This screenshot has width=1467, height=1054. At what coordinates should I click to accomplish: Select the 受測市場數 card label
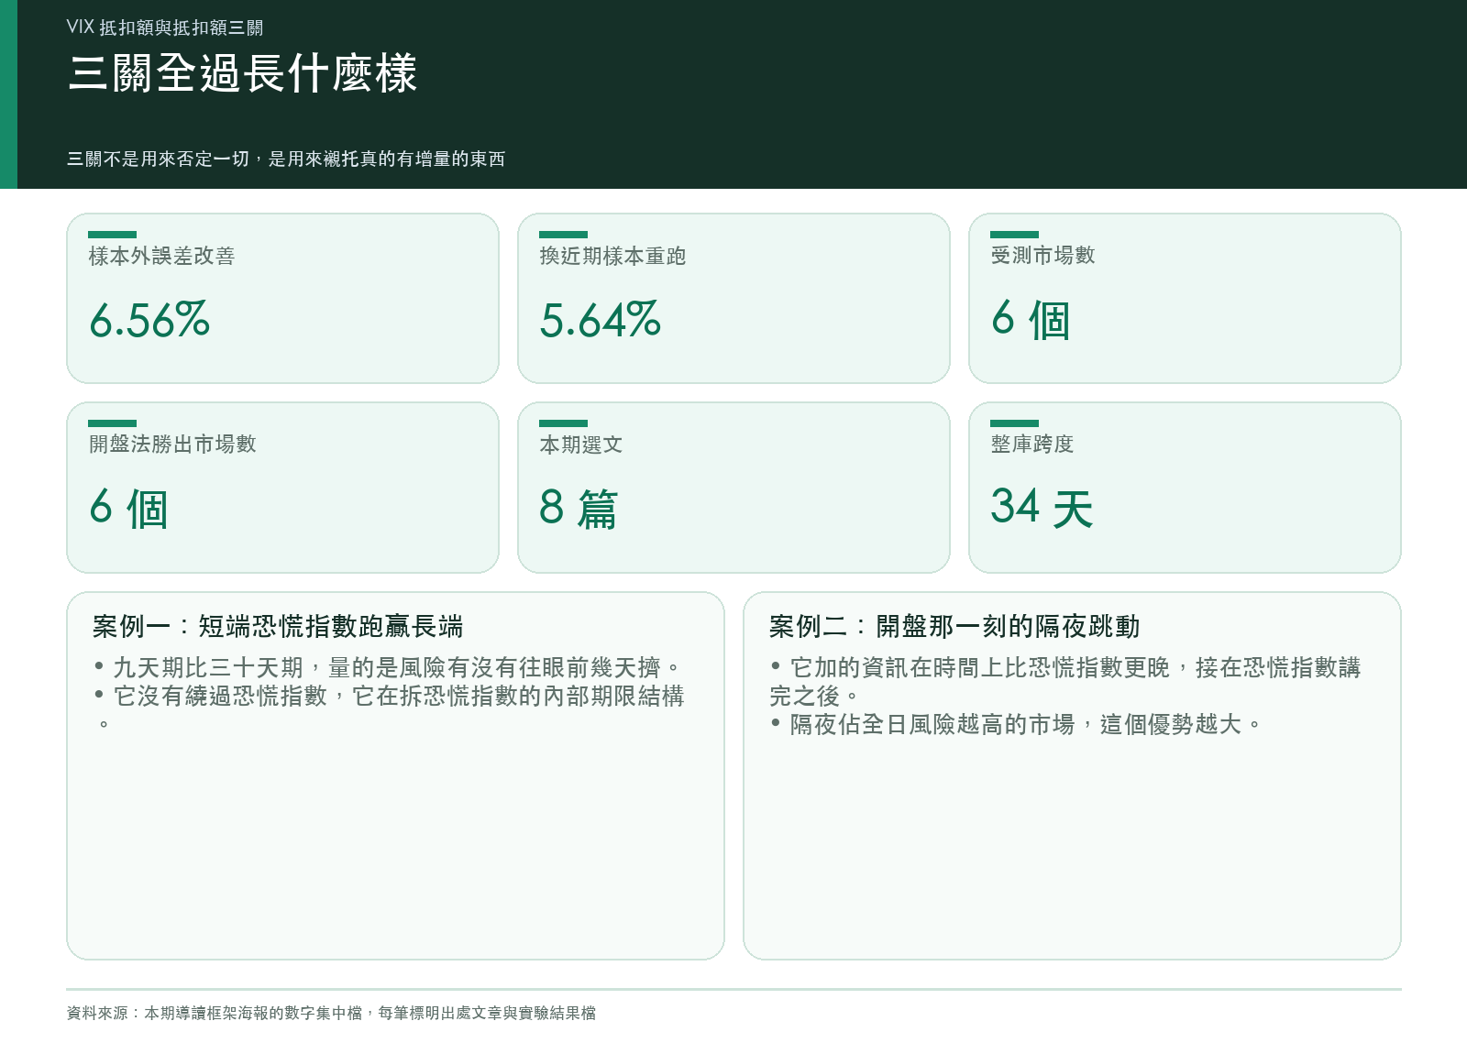[x=1042, y=256]
